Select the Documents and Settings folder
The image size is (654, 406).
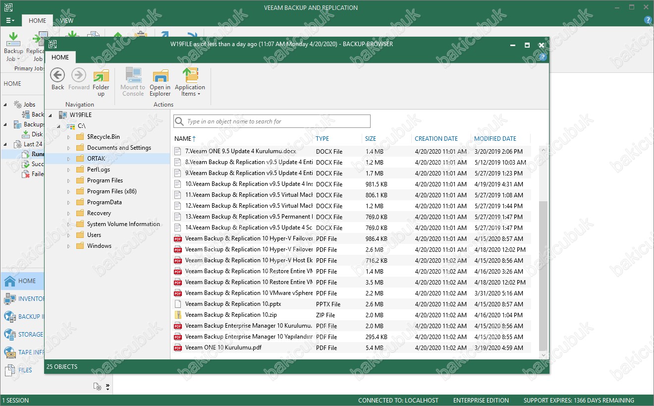[119, 148]
